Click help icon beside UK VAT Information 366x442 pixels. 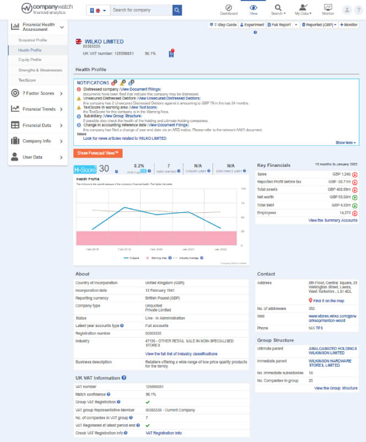click(124, 378)
